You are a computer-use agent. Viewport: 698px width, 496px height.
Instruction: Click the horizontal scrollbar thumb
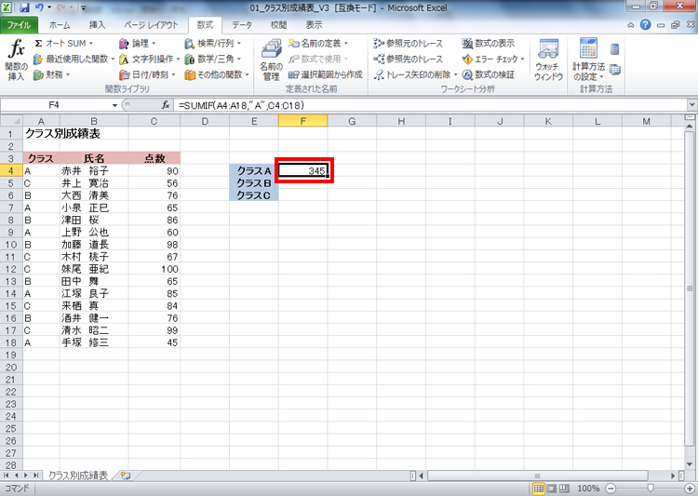pyautogui.click(x=538, y=476)
